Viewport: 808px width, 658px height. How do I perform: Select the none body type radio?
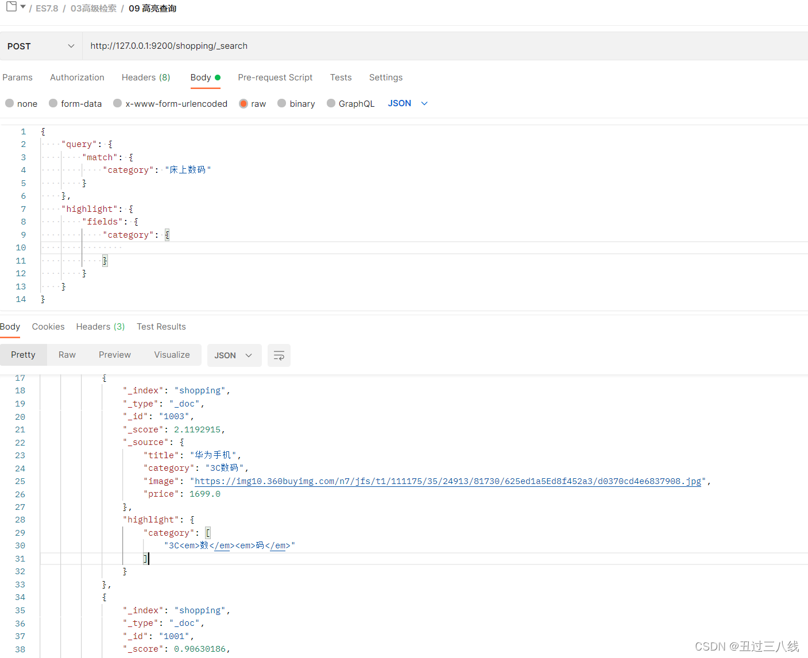click(10, 103)
